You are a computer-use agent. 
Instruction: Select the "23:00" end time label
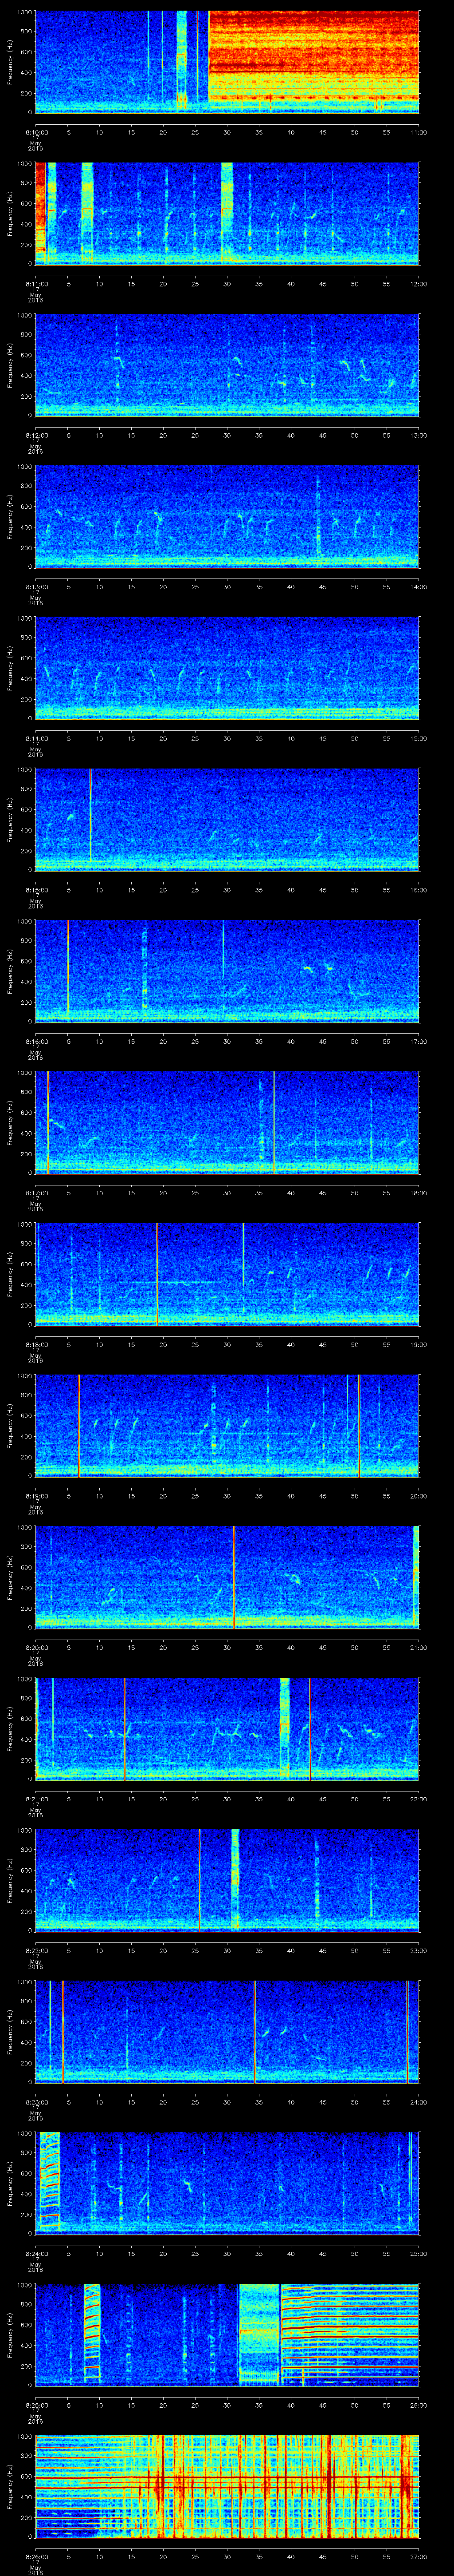coord(418,1950)
